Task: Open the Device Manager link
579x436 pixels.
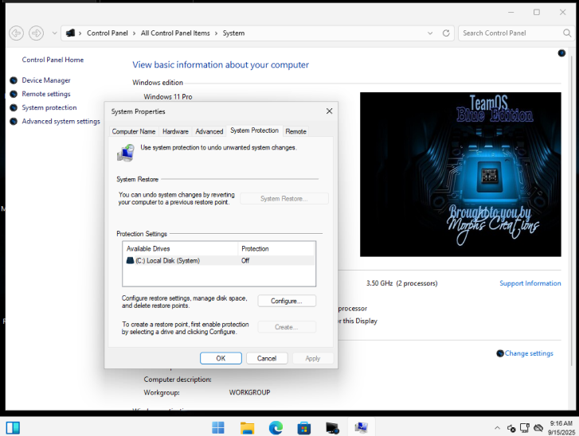Action: (x=46, y=80)
